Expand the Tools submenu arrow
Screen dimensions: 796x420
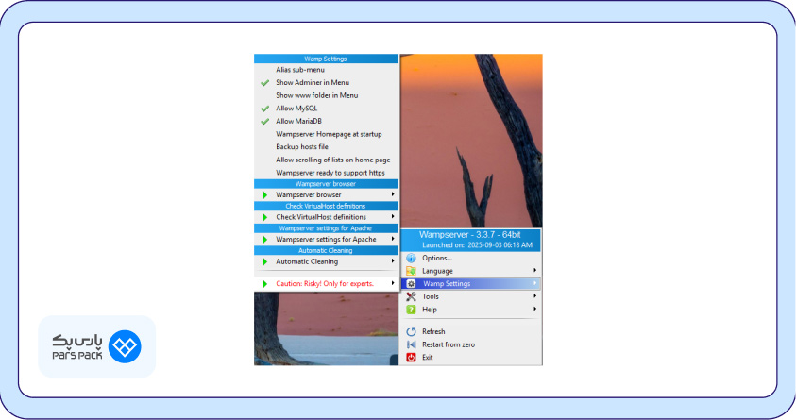click(534, 296)
